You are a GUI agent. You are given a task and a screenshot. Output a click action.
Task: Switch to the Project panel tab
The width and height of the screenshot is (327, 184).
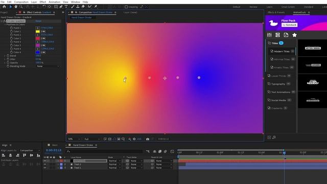[4, 12]
